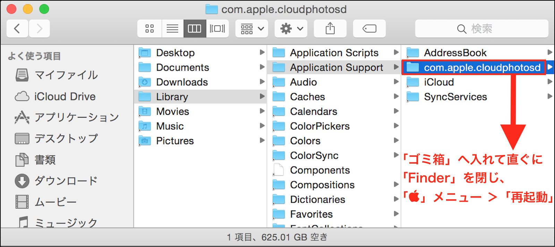Expand Audio using its disclosure arrow
Viewport: 555px width, 247px height.
coord(396,82)
